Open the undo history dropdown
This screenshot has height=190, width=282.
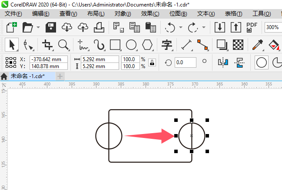[x=181, y=27]
